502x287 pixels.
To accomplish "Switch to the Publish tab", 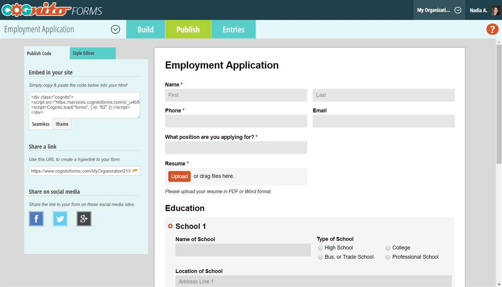I will click(188, 29).
